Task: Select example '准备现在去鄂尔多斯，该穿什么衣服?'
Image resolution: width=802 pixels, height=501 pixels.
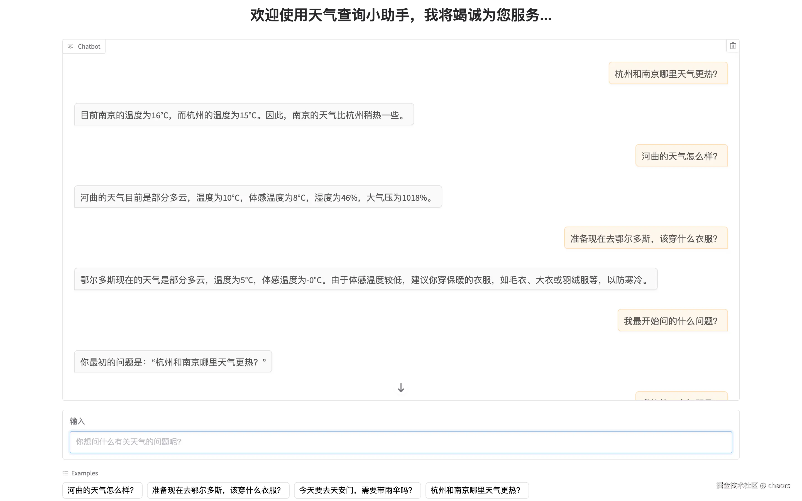Action: 218,490
